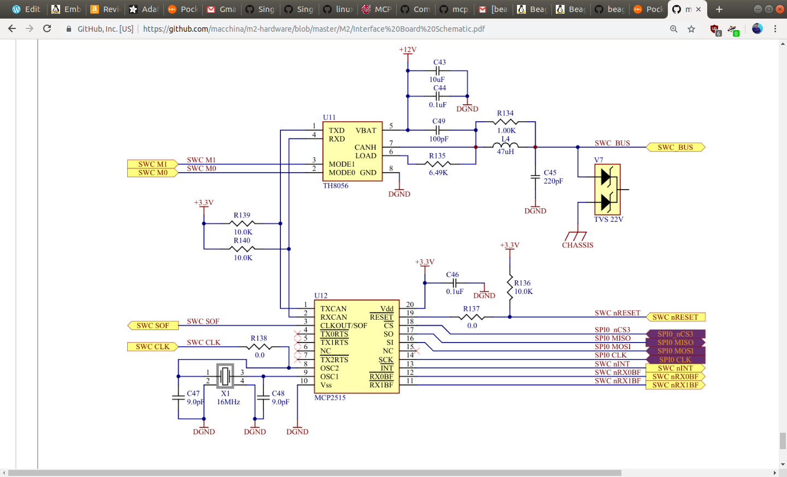787x477 pixels.
Task: Click the SWC SOF port label
Action: [153, 325]
